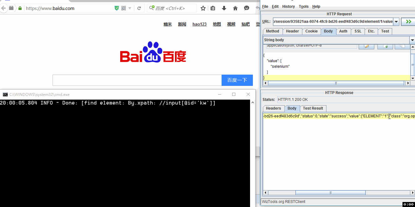Click the "selenium" text in request body
Screen dimensions: 415x207
pos(280,67)
